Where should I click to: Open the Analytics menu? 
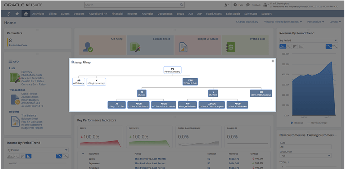(x=147, y=14)
